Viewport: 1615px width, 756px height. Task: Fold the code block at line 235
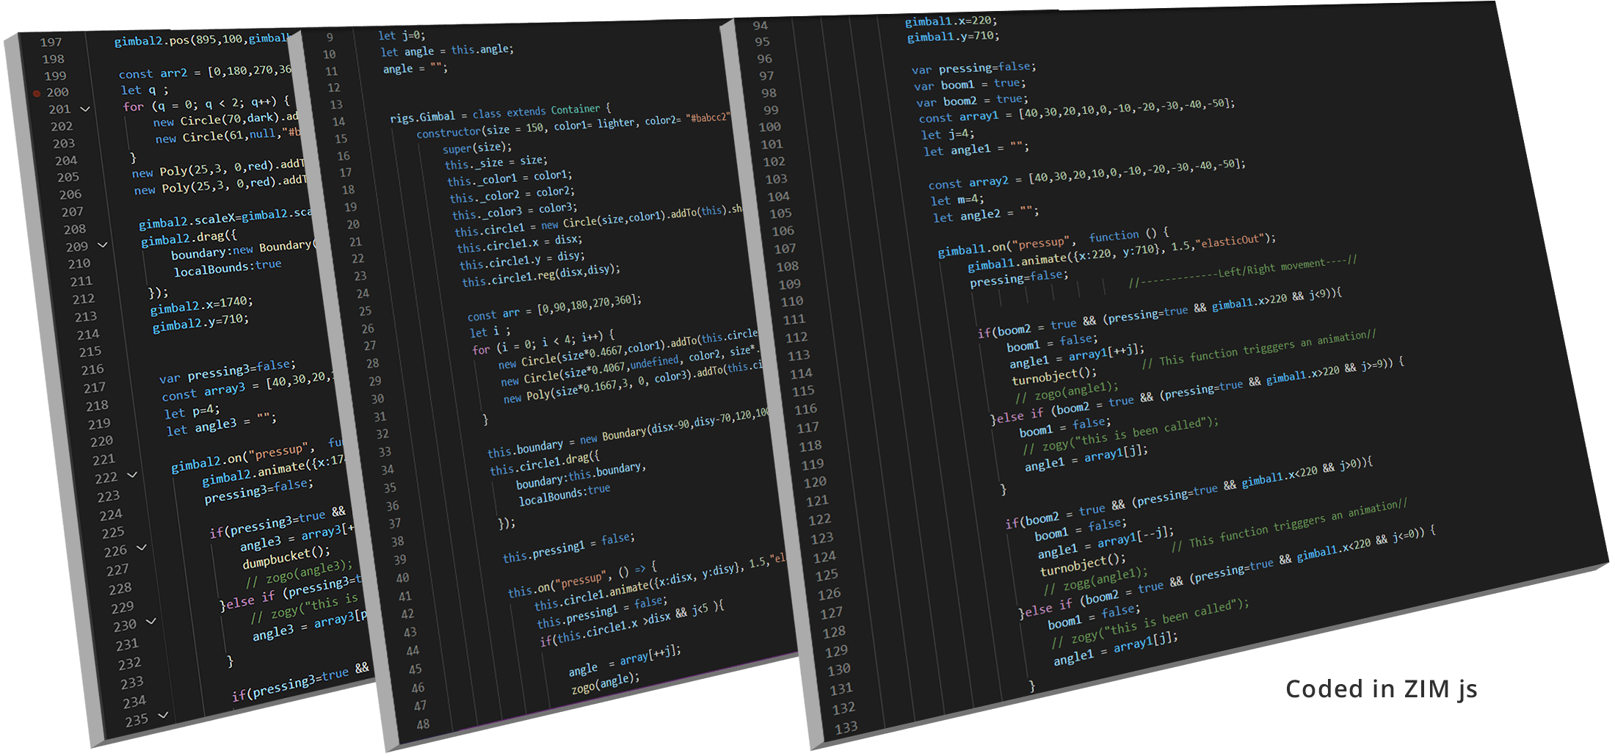pos(163,715)
